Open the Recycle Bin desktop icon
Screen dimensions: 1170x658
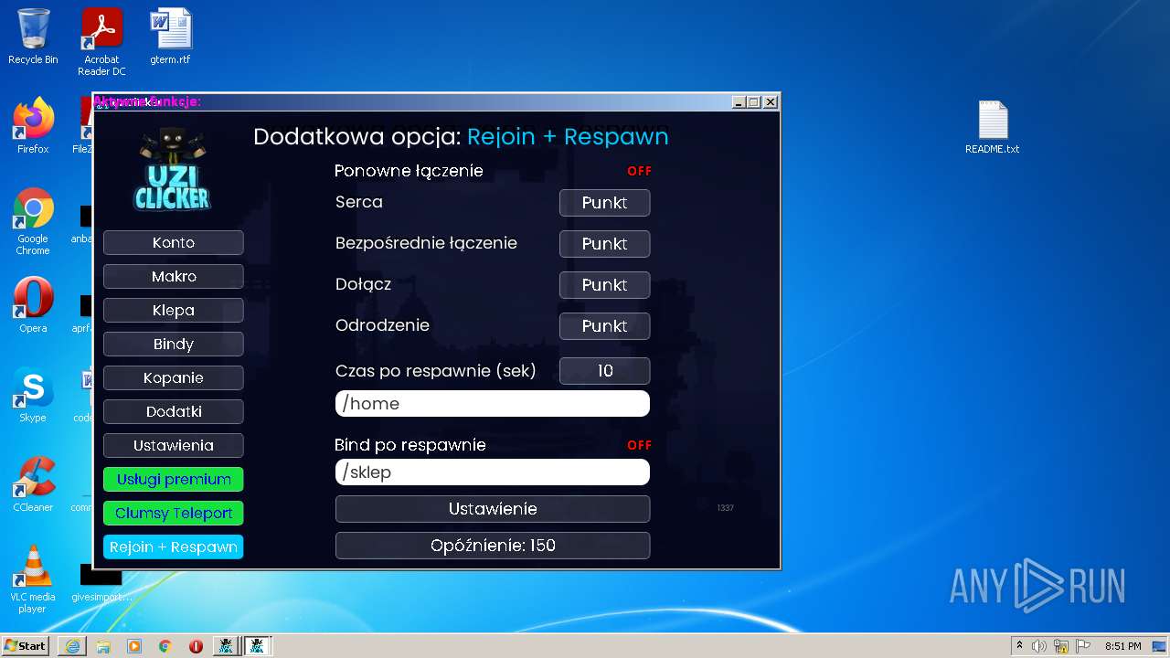[33, 37]
